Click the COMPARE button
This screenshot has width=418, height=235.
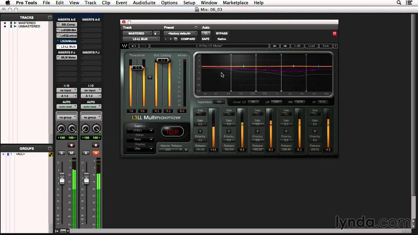[x=188, y=39]
